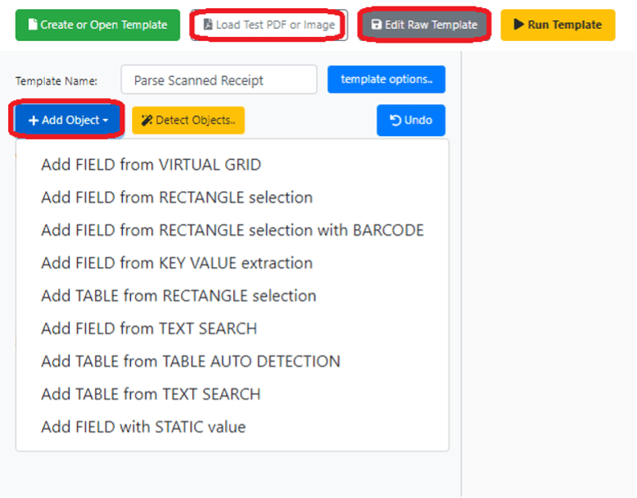Click the file icon on Create or Open Template
The height and width of the screenshot is (498, 637).
(x=32, y=25)
